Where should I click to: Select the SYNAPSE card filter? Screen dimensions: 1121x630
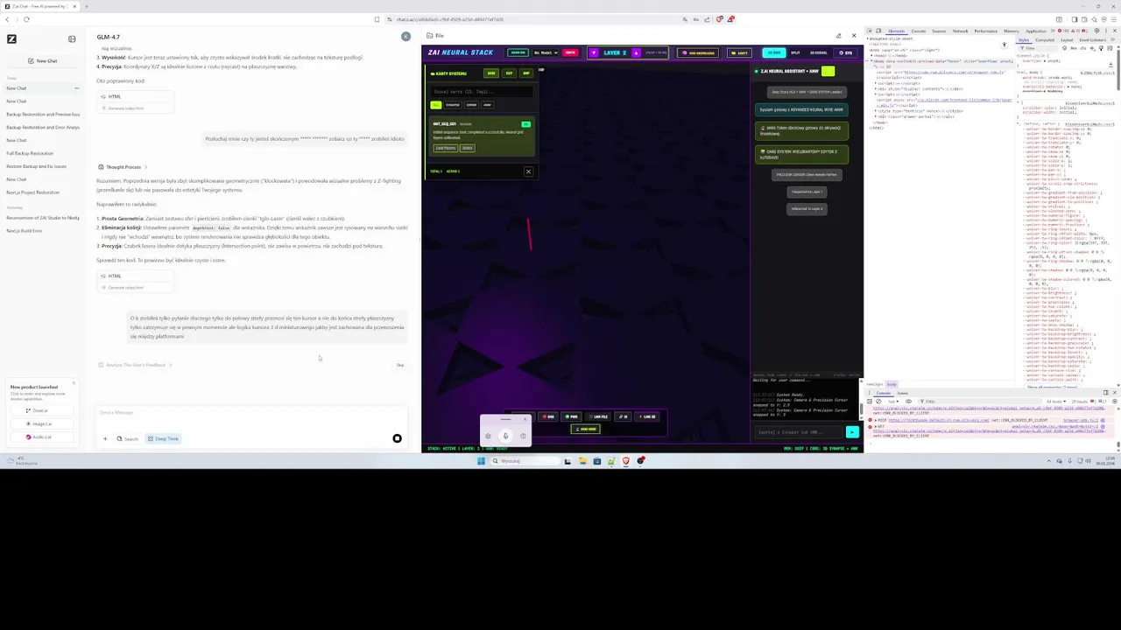pyautogui.click(x=453, y=105)
